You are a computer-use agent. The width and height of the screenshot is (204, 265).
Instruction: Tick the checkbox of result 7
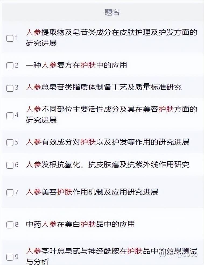pyautogui.click(x=10, y=192)
